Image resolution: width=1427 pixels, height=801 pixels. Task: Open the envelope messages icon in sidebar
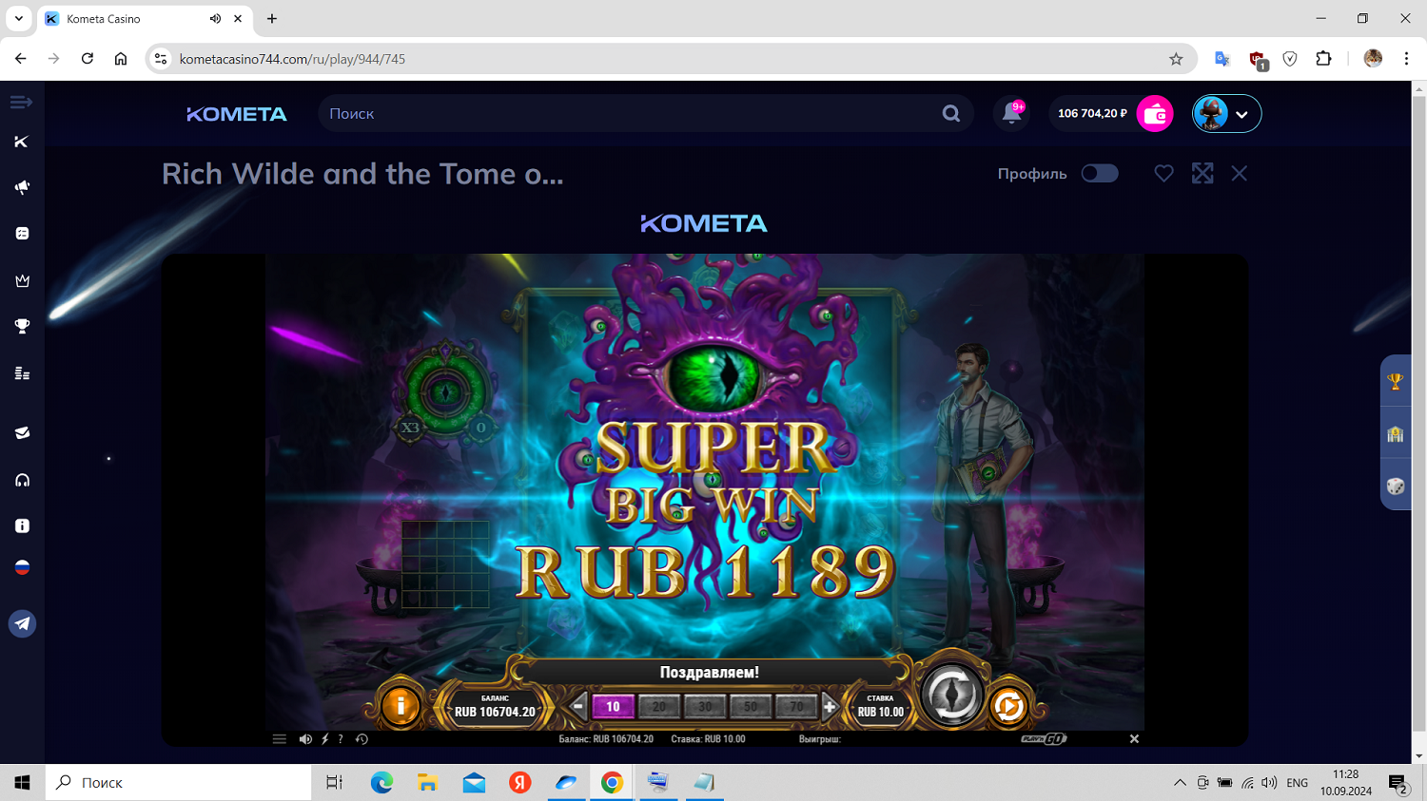click(x=22, y=433)
